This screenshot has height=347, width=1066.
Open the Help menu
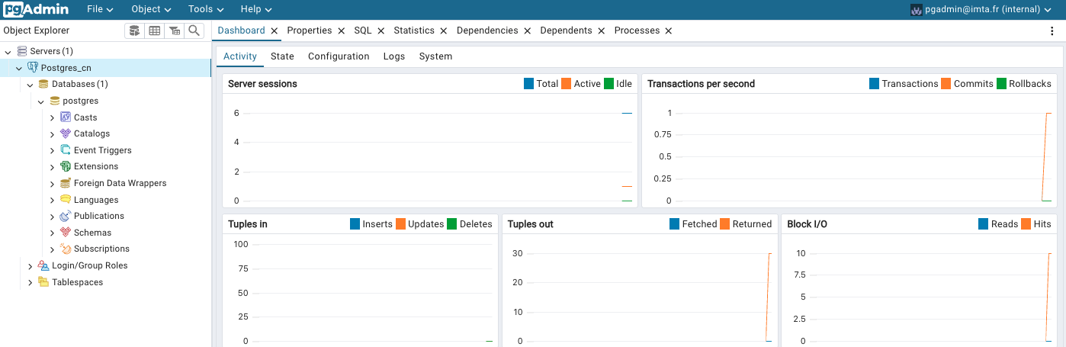pos(256,9)
